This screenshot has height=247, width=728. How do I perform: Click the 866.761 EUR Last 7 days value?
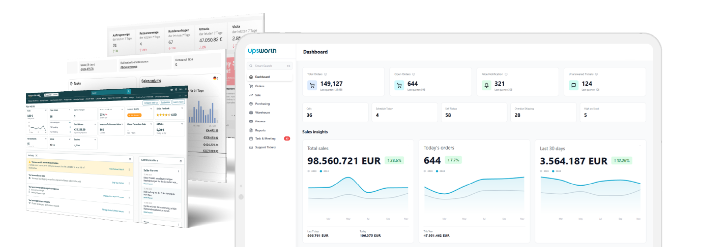318,235
